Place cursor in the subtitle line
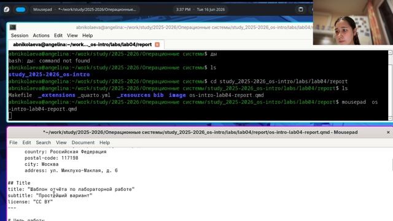393x221 pixels. click(x=50, y=196)
